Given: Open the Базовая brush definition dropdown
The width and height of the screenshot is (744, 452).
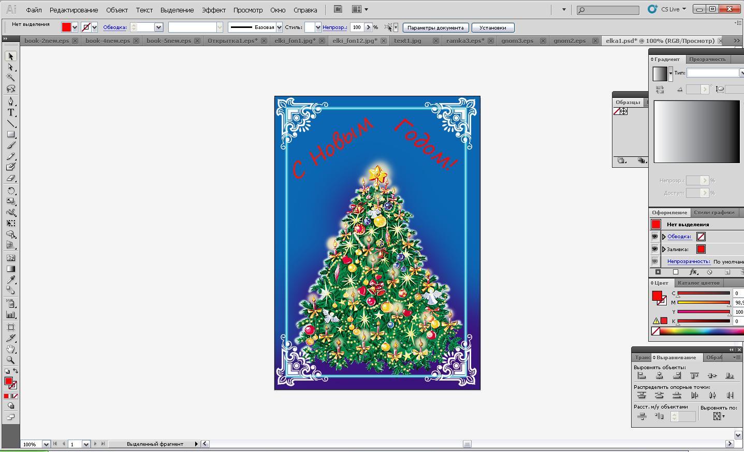Looking at the screenshot, I should click(279, 27).
